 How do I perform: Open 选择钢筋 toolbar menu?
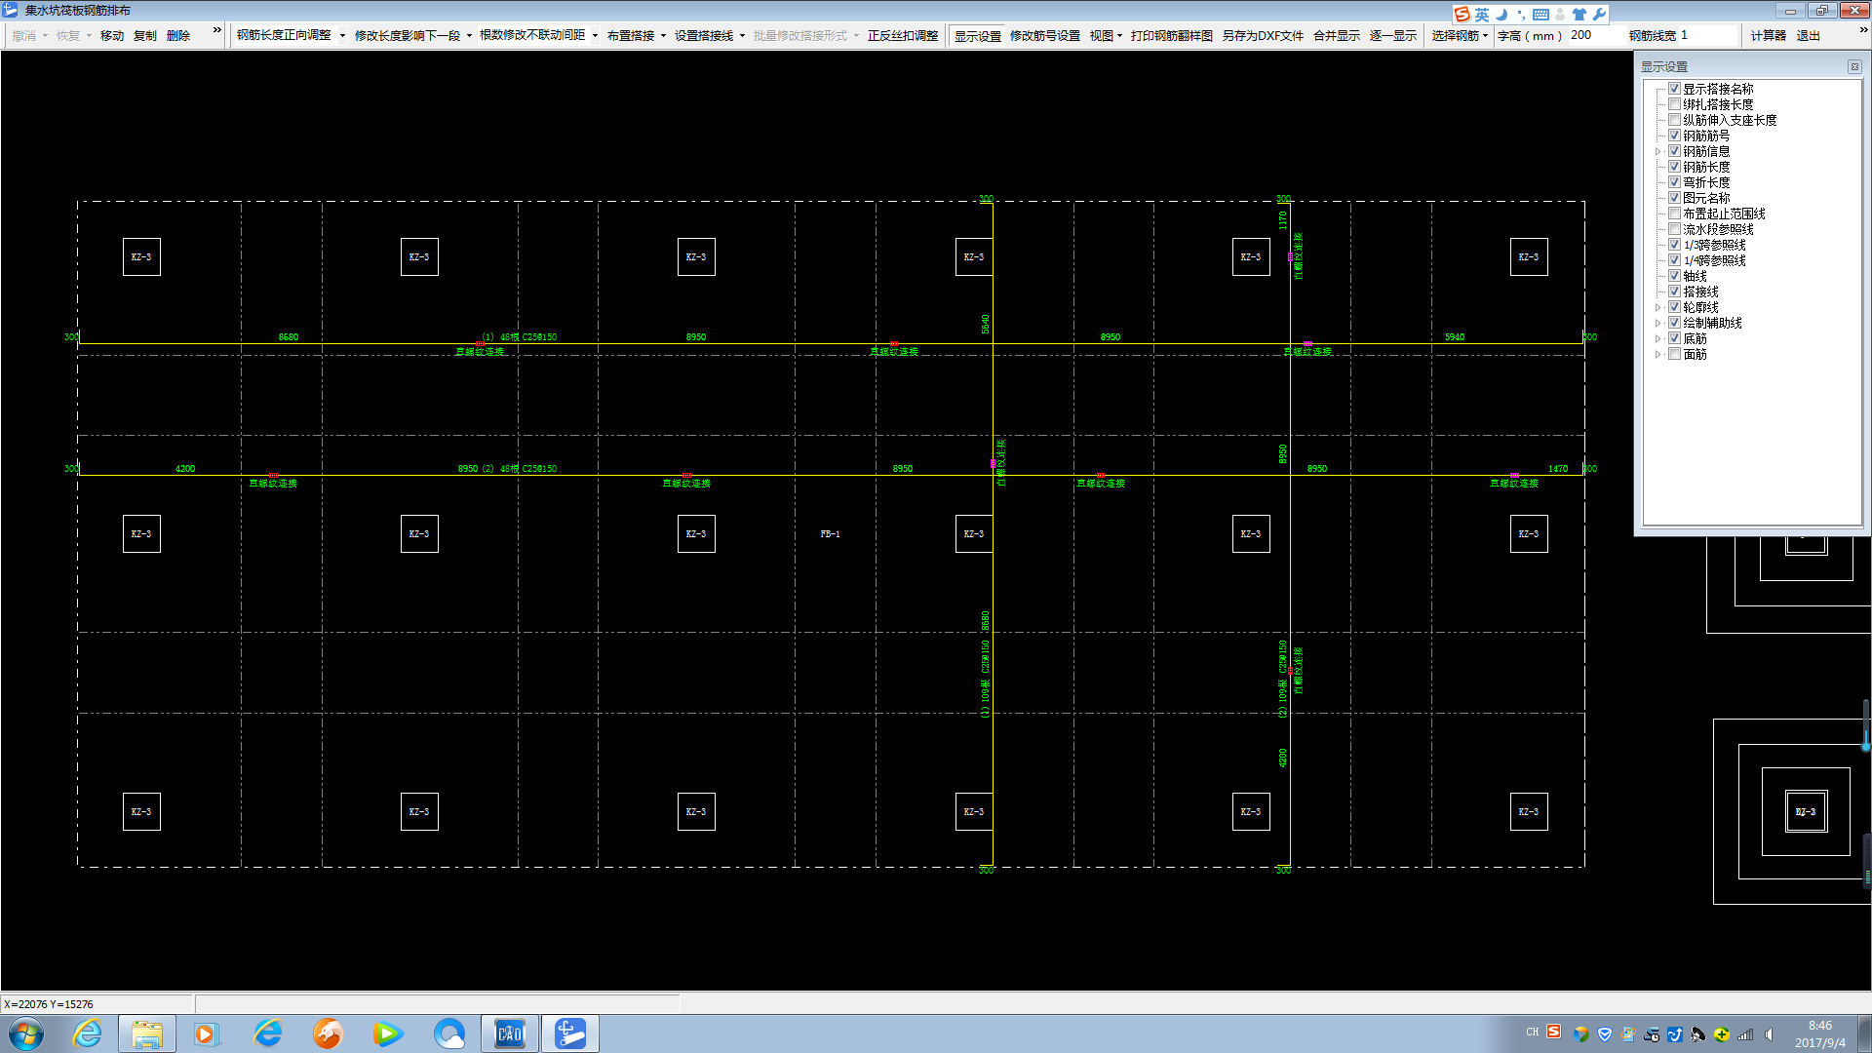(x=1460, y=35)
